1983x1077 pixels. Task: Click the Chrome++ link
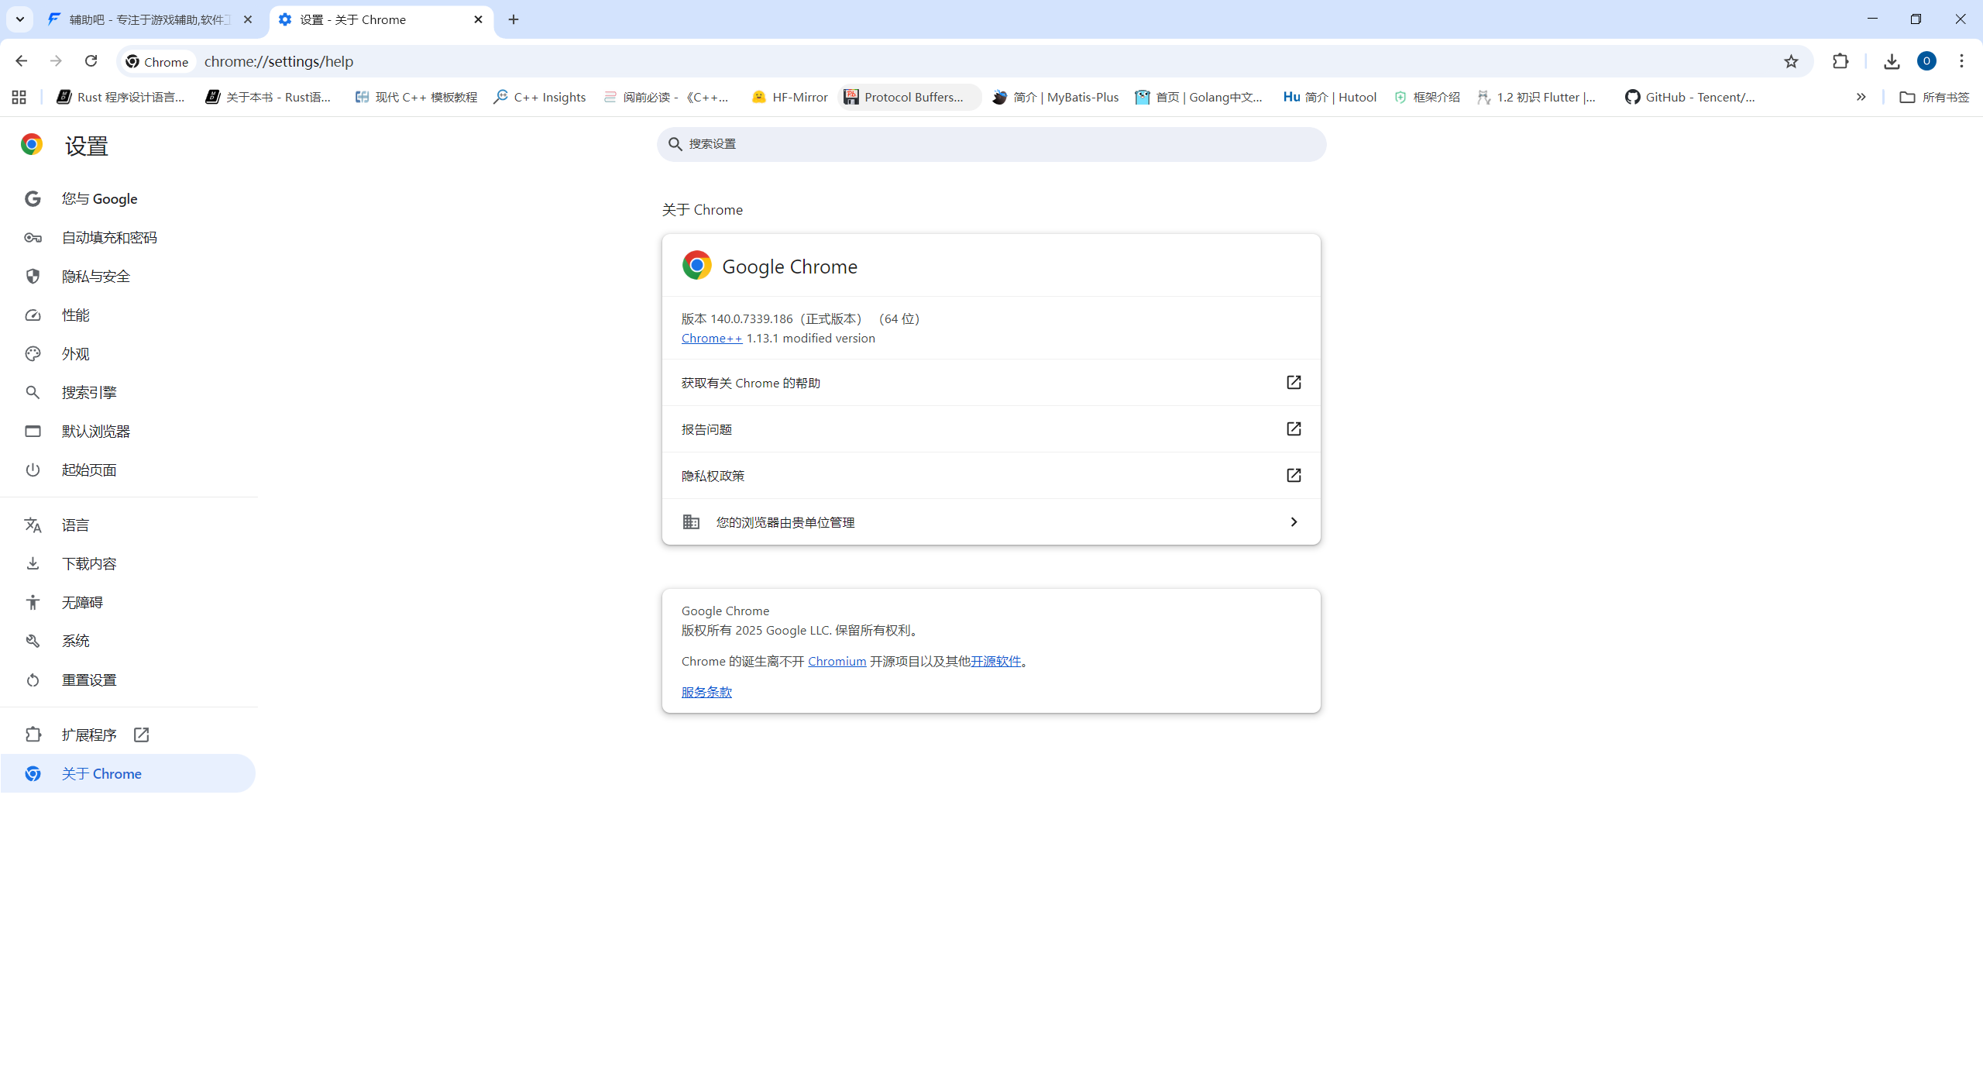click(711, 339)
